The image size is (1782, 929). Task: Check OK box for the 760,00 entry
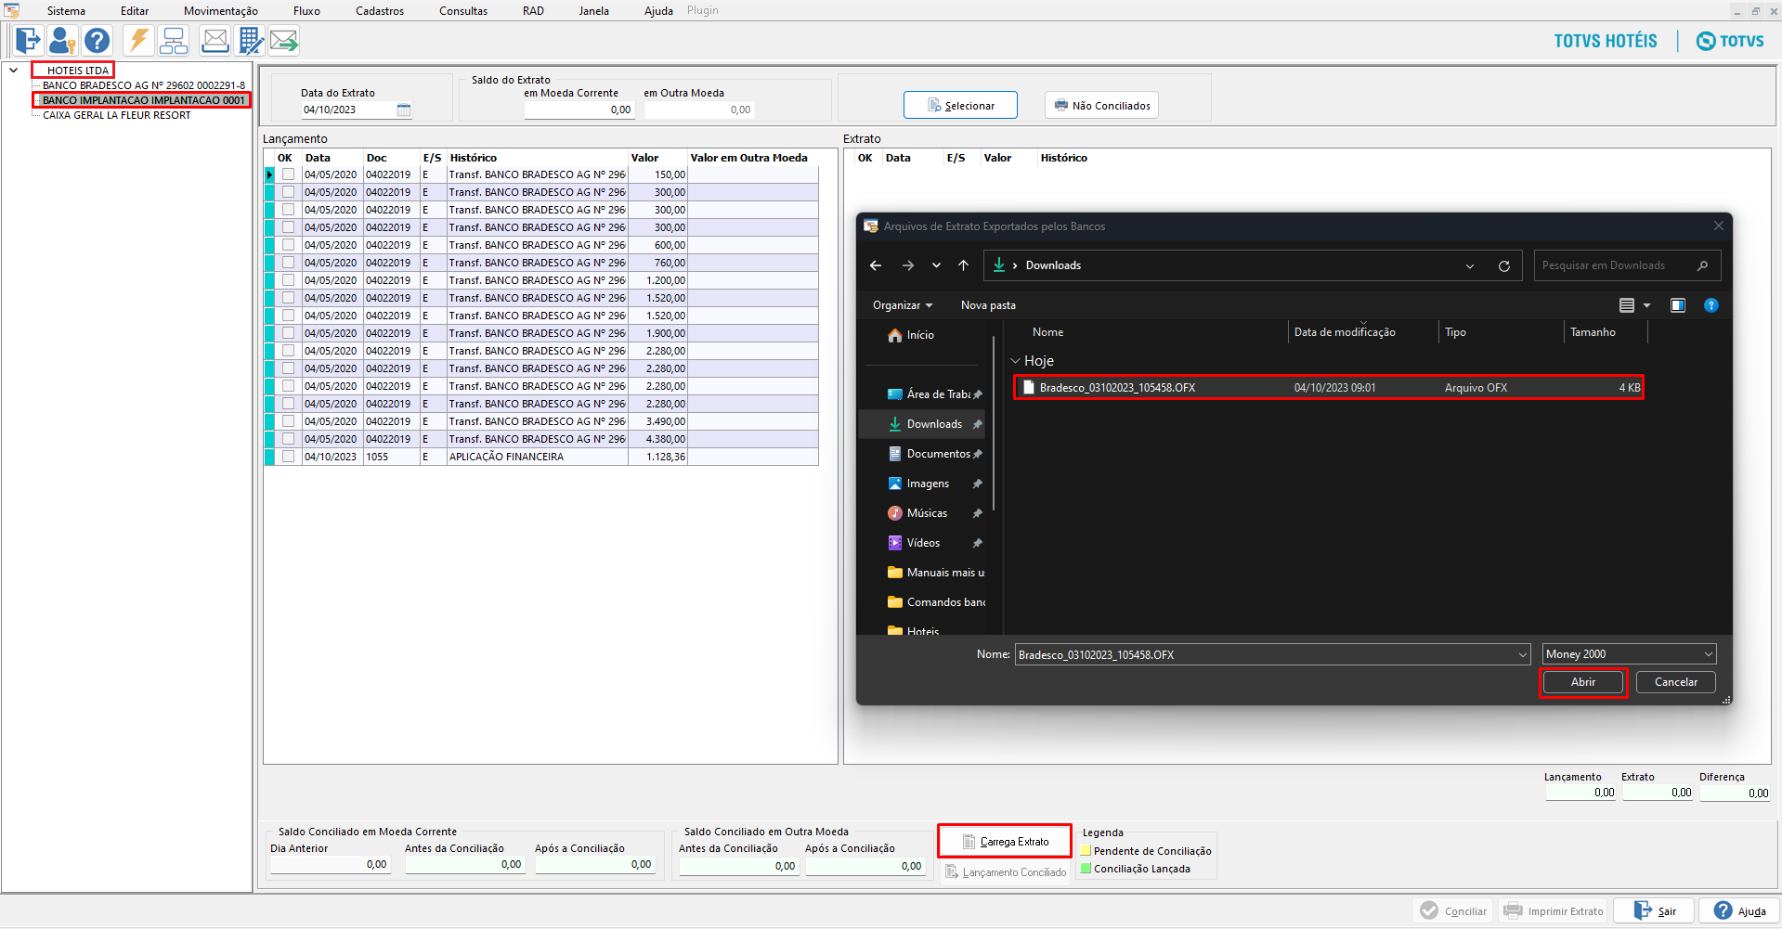tap(289, 263)
